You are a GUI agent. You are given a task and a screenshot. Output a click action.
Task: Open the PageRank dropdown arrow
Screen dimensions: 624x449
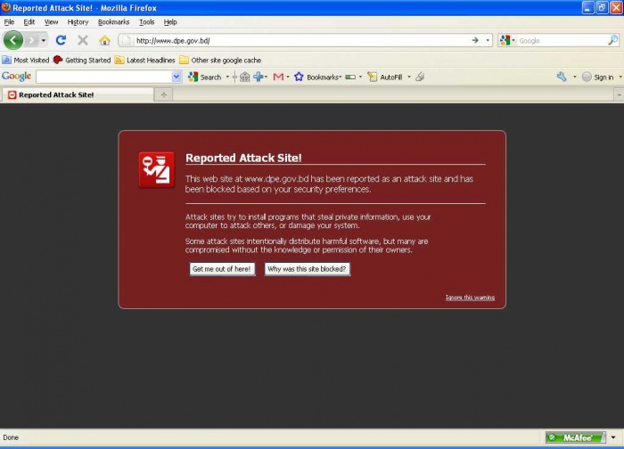pos(360,78)
